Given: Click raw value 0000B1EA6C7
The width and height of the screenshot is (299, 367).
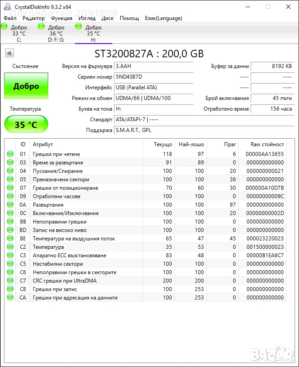Looking at the screenshot, I should point(265,255).
